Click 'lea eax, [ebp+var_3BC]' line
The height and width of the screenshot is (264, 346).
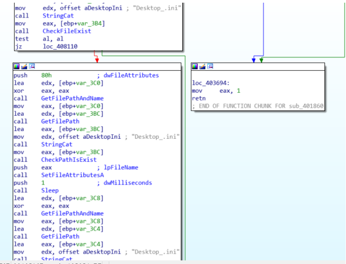coord(58,129)
